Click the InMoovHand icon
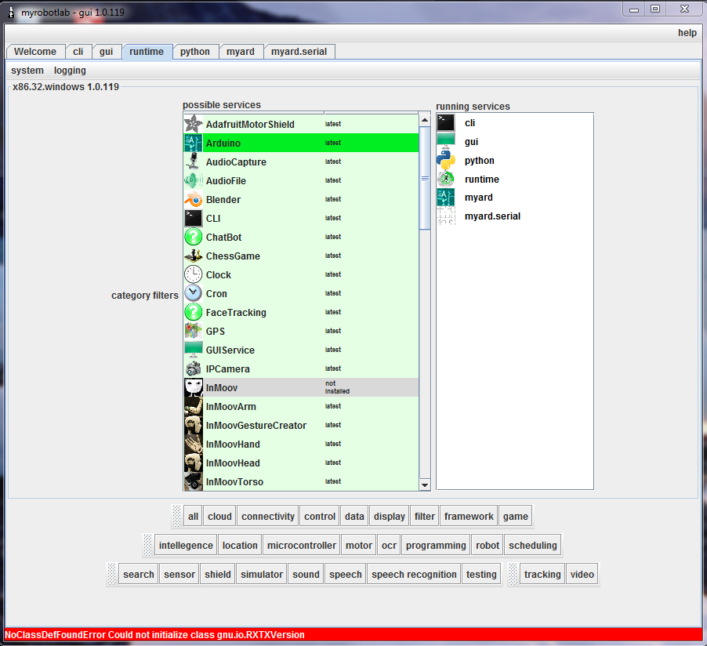The height and width of the screenshot is (646, 707). [x=194, y=444]
